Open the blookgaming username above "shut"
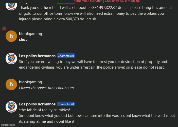Viewport: 178px width, 127px height. [30, 34]
